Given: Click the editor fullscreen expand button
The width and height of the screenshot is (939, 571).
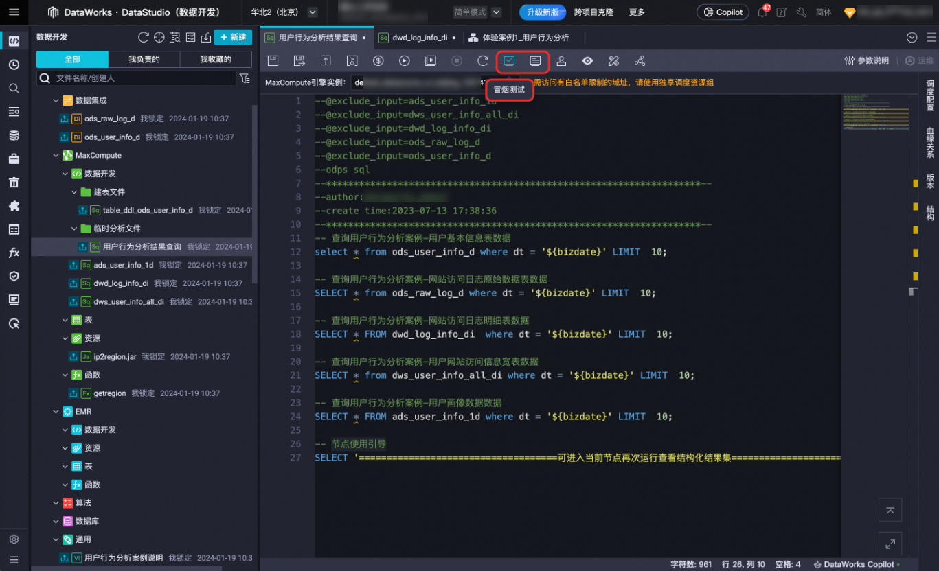Looking at the screenshot, I should pyautogui.click(x=890, y=544).
